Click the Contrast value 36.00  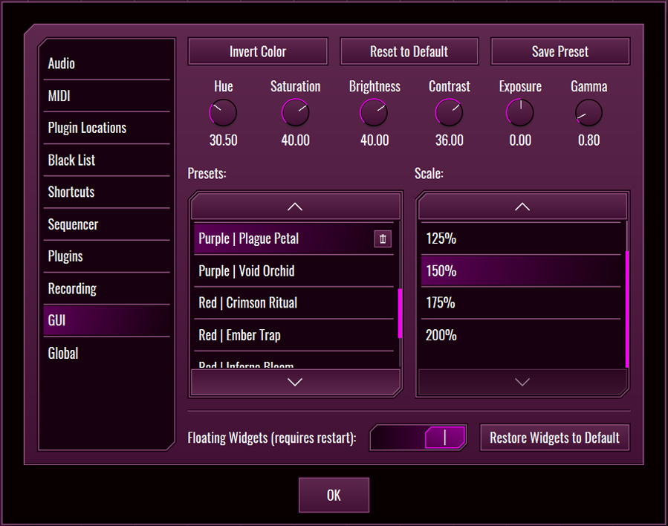click(449, 140)
